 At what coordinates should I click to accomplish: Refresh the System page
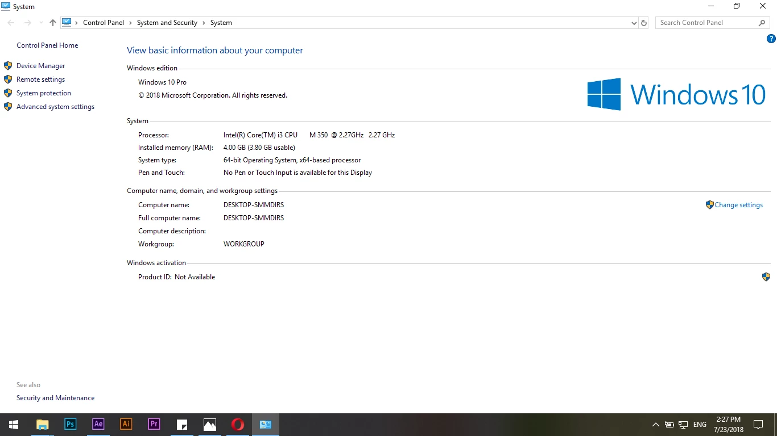[644, 23]
